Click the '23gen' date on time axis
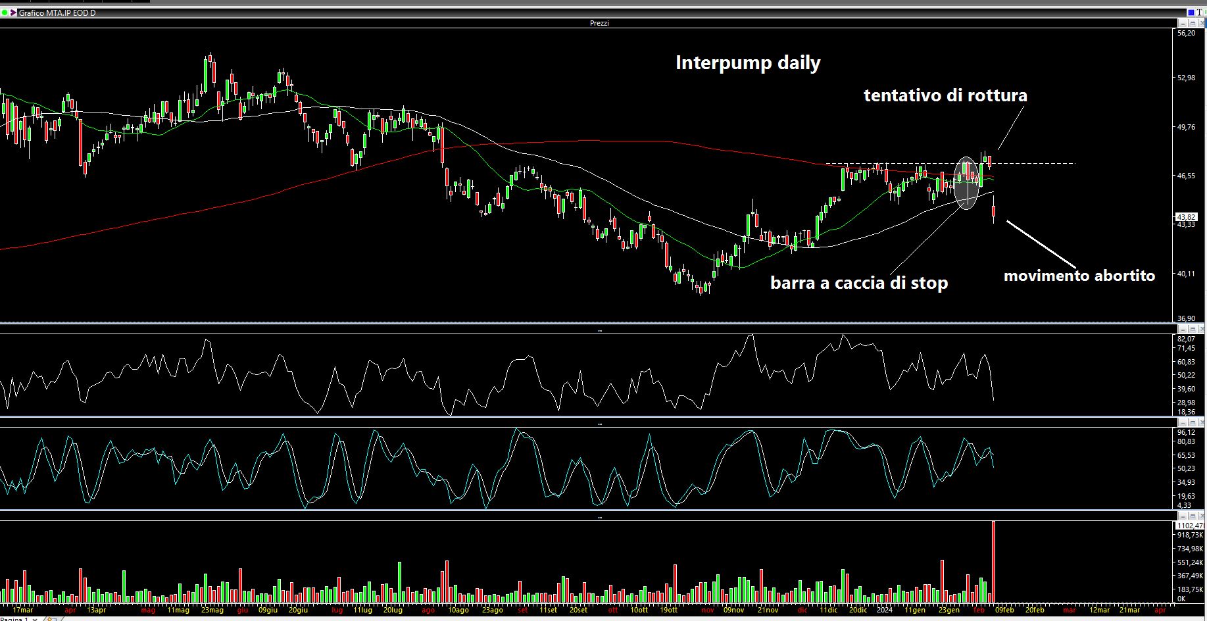Screen dimensions: 1207x621 (948, 610)
